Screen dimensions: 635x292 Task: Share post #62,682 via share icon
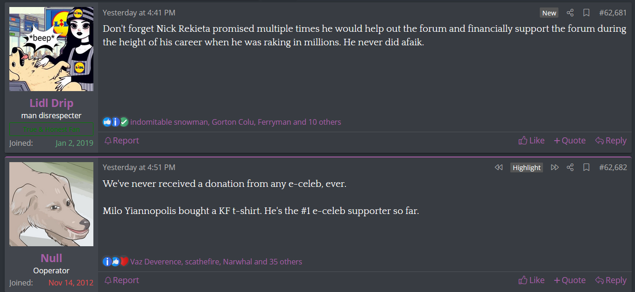(x=570, y=167)
